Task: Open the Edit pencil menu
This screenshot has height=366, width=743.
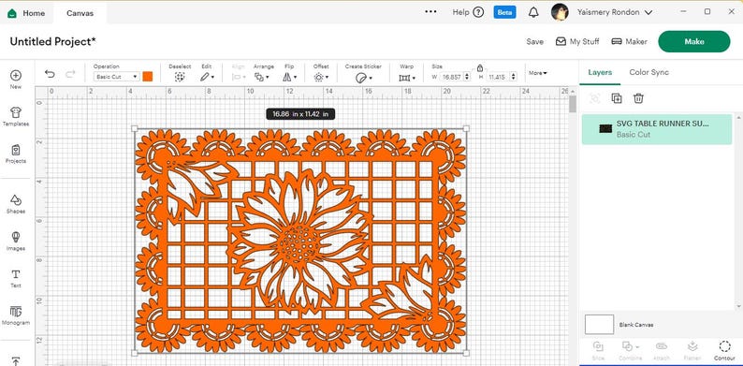Action: 207,77
